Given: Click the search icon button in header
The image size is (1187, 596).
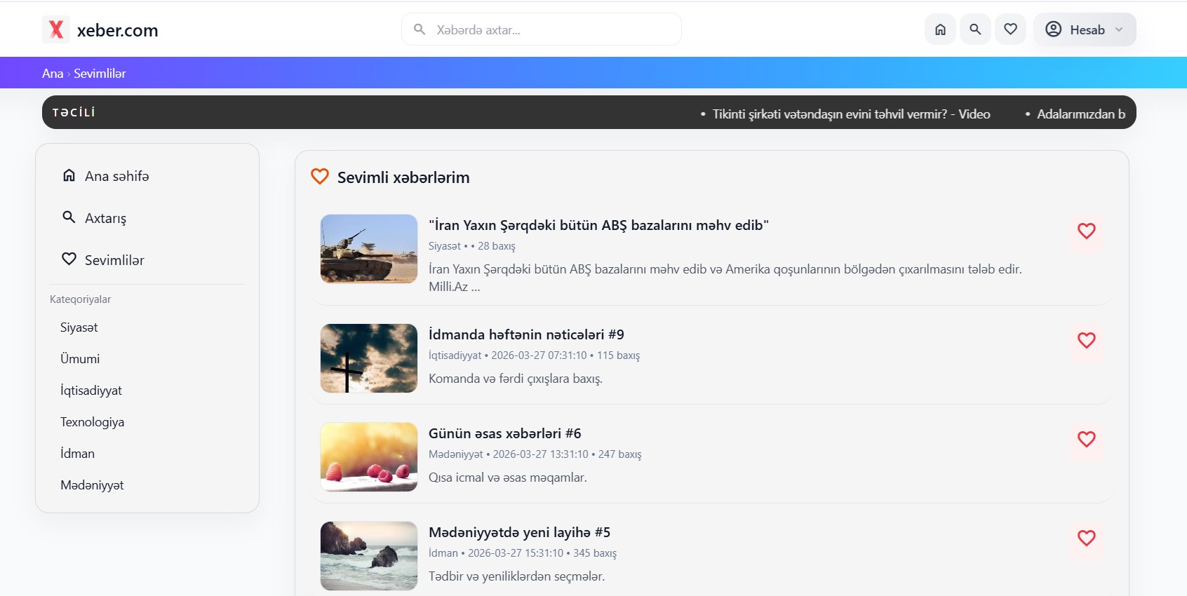Looking at the screenshot, I should [x=975, y=29].
